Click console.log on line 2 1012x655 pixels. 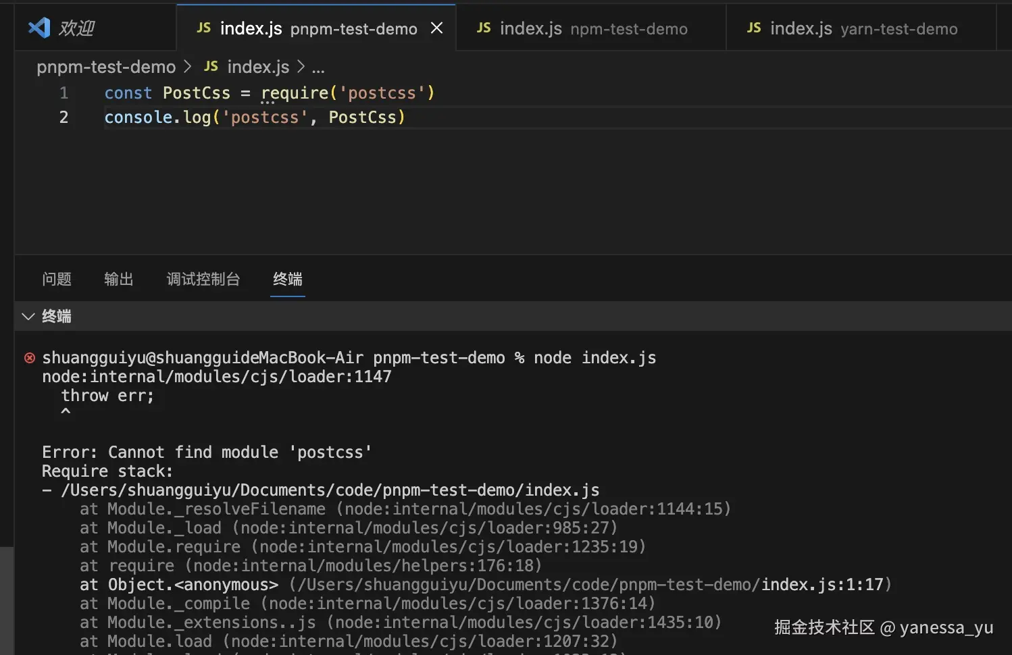click(x=158, y=117)
